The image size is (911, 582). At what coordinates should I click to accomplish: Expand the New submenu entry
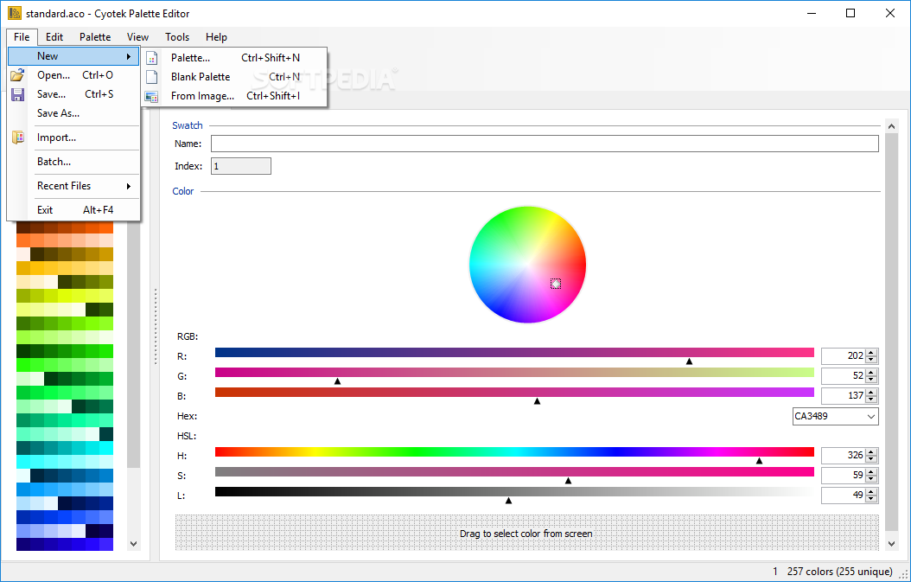click(73, 56)
